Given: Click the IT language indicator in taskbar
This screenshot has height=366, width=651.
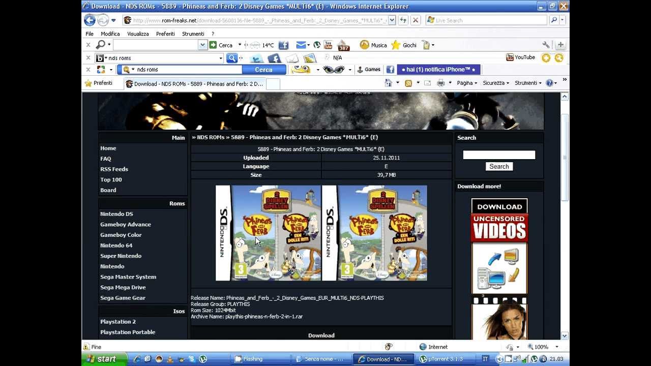Looking at the screenshot, I should pos(485,359).
